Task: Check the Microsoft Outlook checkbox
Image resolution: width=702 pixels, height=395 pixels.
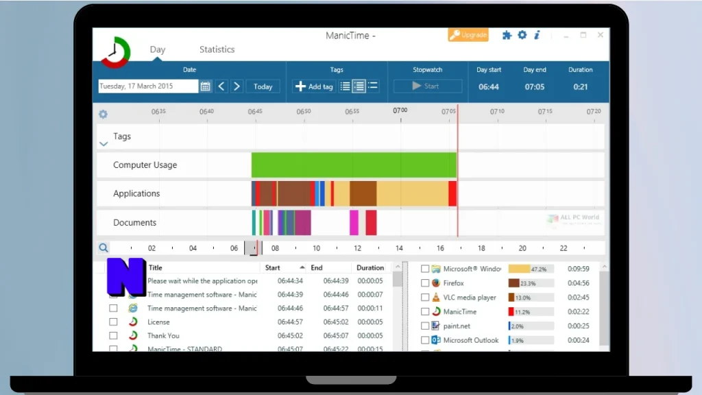Action: (x=425, y=340)
